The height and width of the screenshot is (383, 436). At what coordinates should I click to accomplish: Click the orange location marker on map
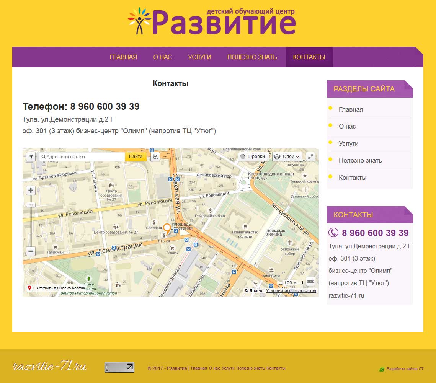coord(167,229)
